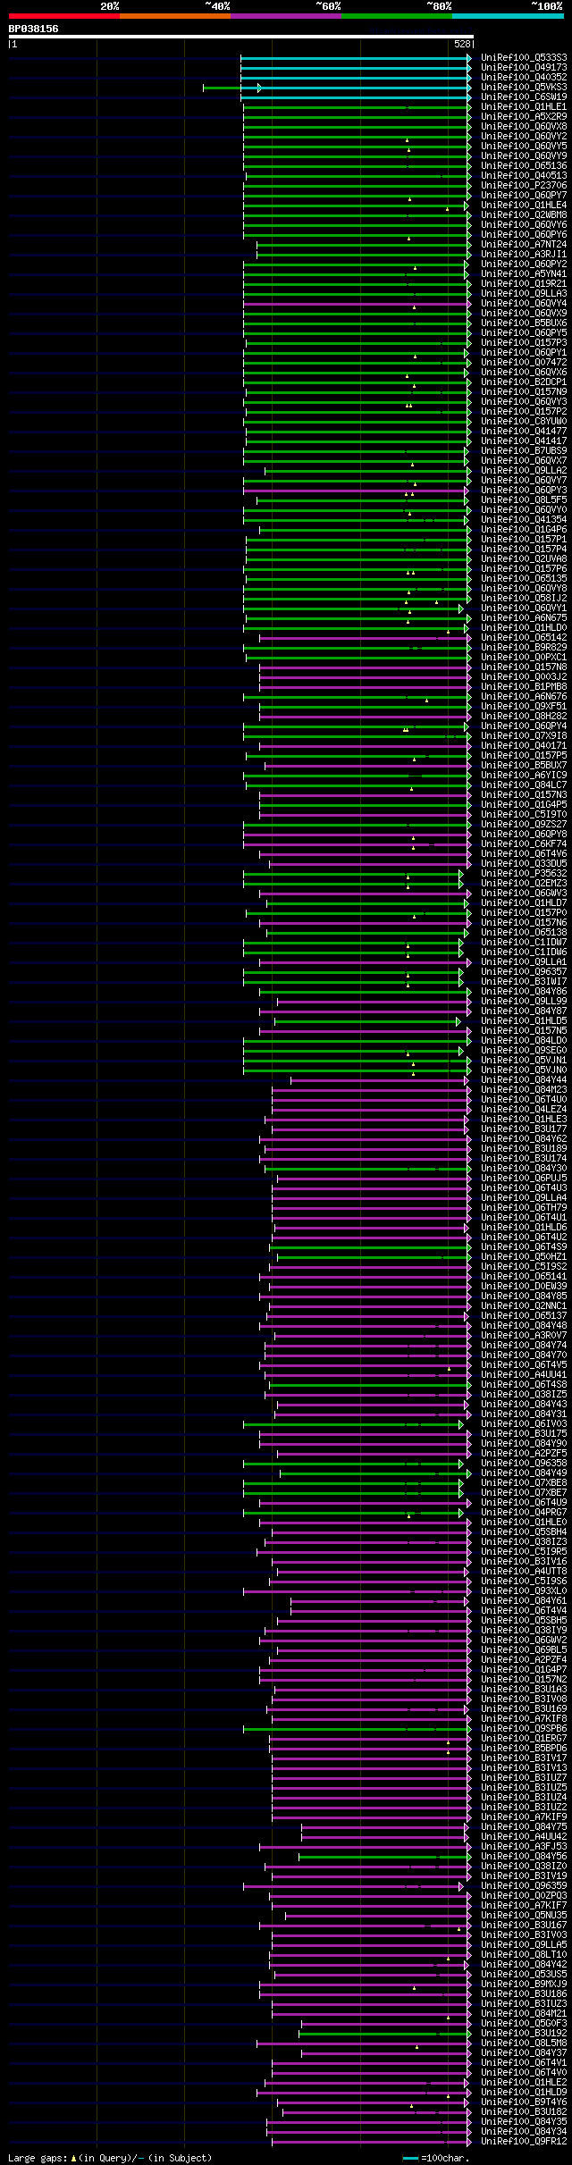Click the red 20% identity legend segment
The width and height of the screenshot is (572, 2165).
[64, 16]
